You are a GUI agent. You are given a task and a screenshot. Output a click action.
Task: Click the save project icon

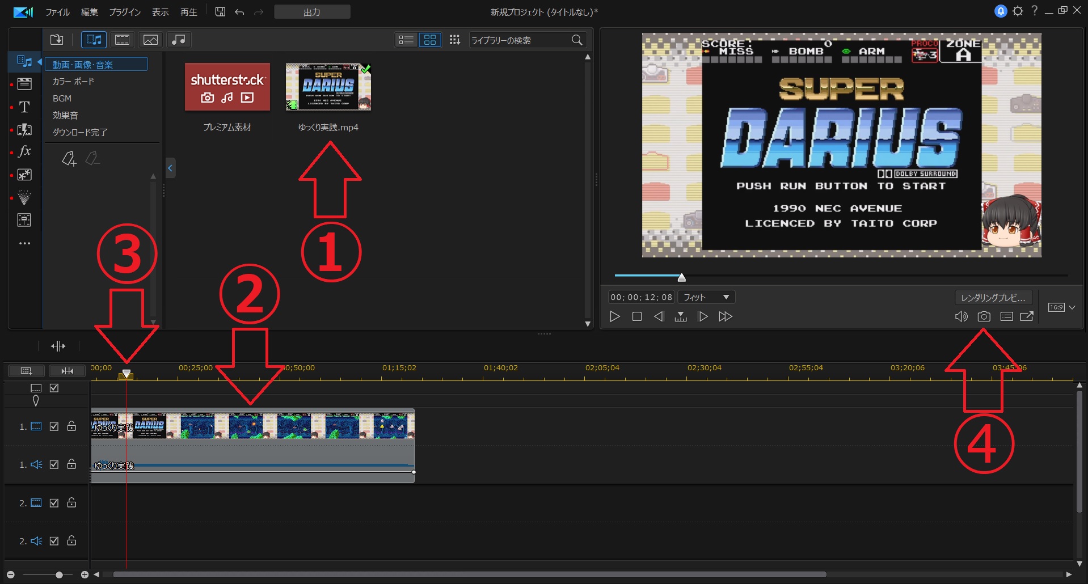tap(220, 11)
